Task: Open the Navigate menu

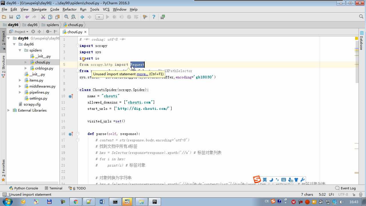Action: (x=39, y=9)
